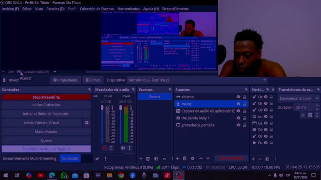Open preview scaling dropdown arrow
The width and height of the screenshot is (321, 180).
coord(55,72)
